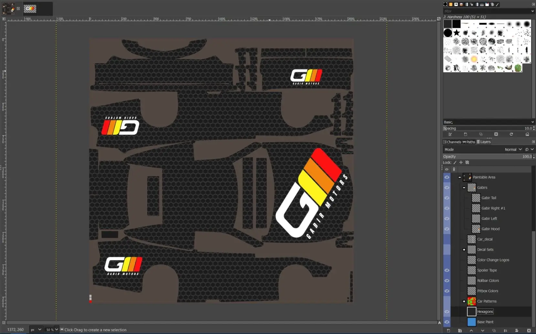
Task: Hide the Gabir Tail layer
Action: (x=447, y=198)
